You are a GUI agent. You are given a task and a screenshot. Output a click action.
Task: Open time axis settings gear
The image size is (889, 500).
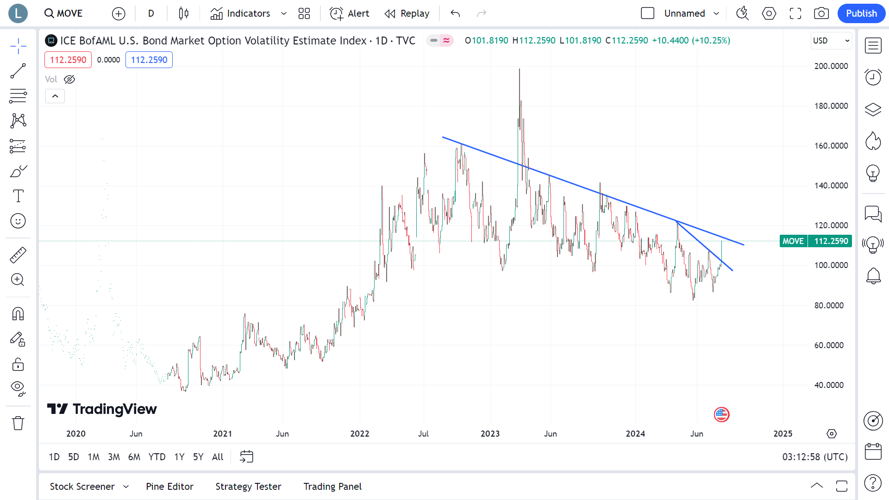click(x=832, y=434)
